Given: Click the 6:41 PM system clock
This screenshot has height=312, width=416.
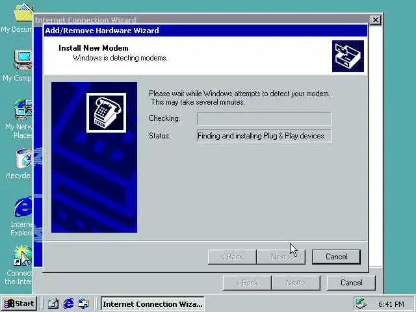Looking at the screenshot, I should coord(391,304).
